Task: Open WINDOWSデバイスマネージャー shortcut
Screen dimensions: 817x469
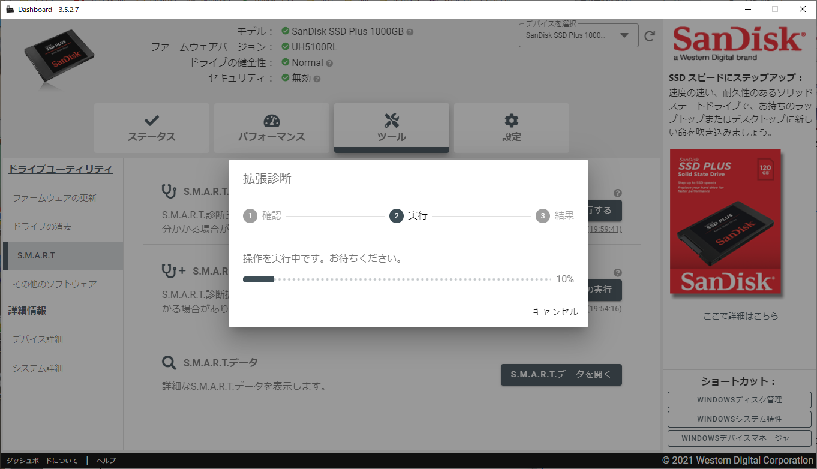Action: point(740,438)
